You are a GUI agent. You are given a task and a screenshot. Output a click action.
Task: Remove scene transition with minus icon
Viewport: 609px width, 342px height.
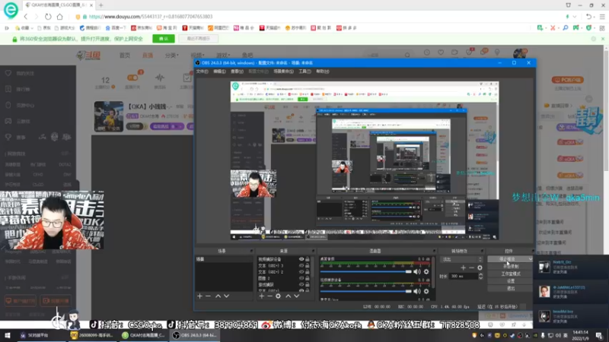pyautogui.click(x=471, y=268)
